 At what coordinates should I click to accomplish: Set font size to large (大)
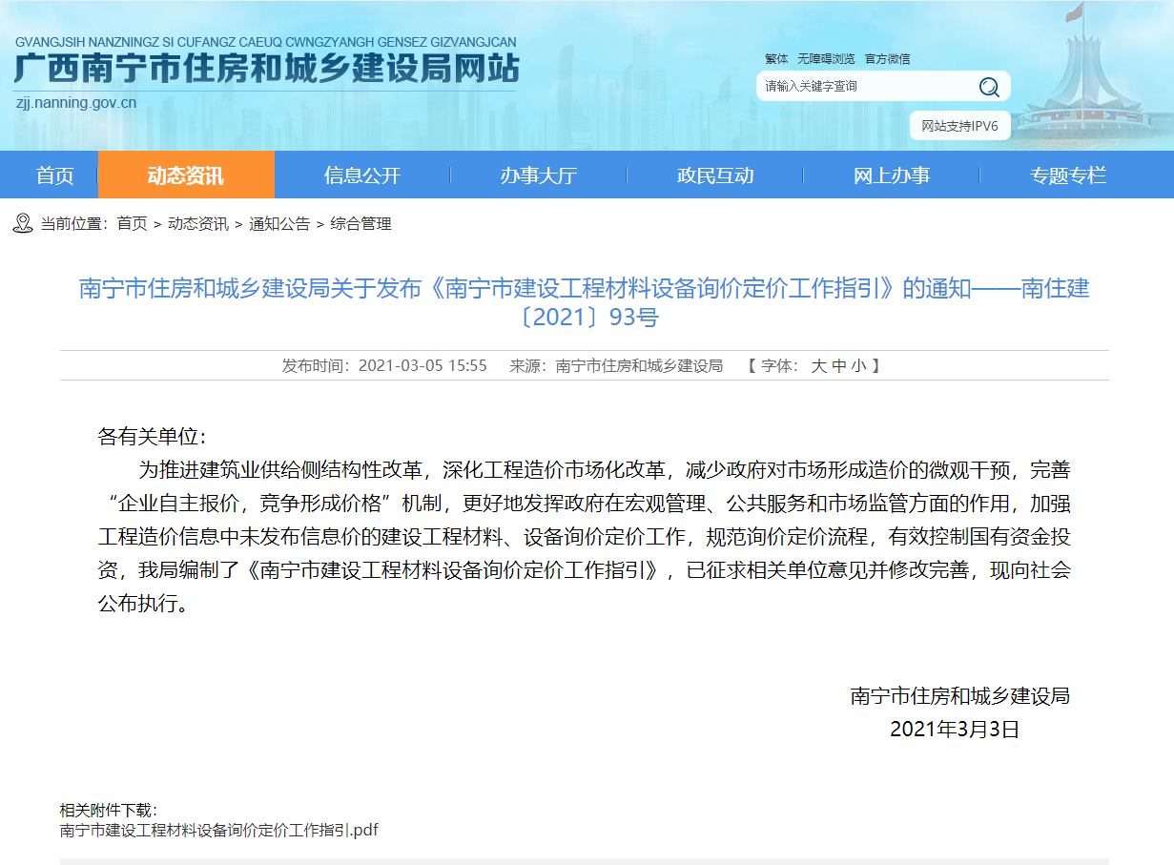pyautogui.click(x=818, y=365)
